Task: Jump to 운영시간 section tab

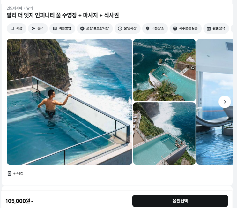Action: (127, 28)
